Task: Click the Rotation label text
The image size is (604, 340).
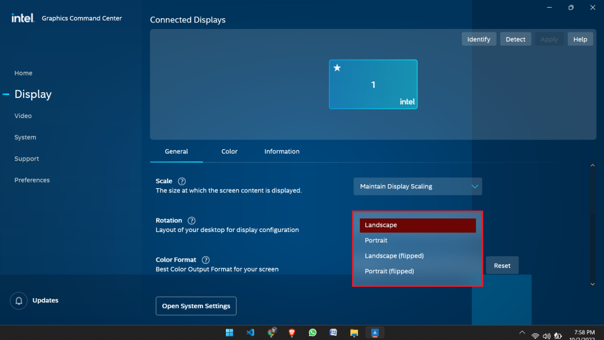Action: tap(169, 221)
